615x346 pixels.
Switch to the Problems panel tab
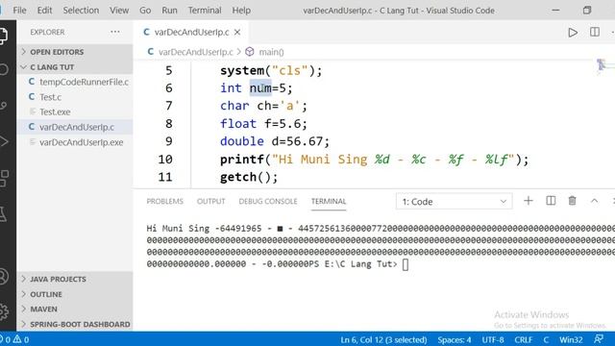pyautogui.click(x=164, y=201)
